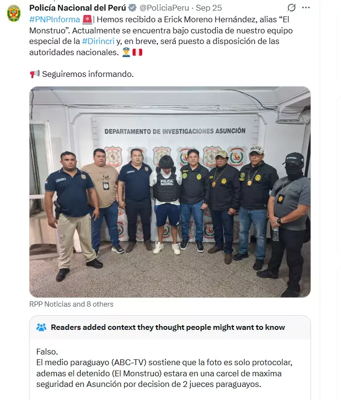Open the #PNPInforma hashtag

[55, 19]
